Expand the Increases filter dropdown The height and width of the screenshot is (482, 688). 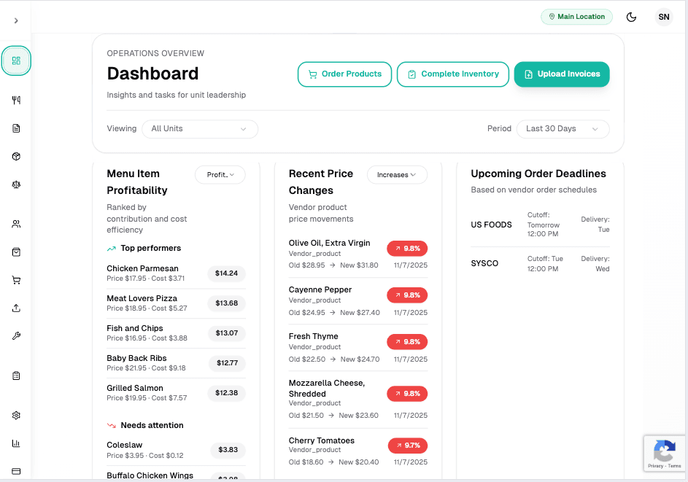tap(397, 175)
